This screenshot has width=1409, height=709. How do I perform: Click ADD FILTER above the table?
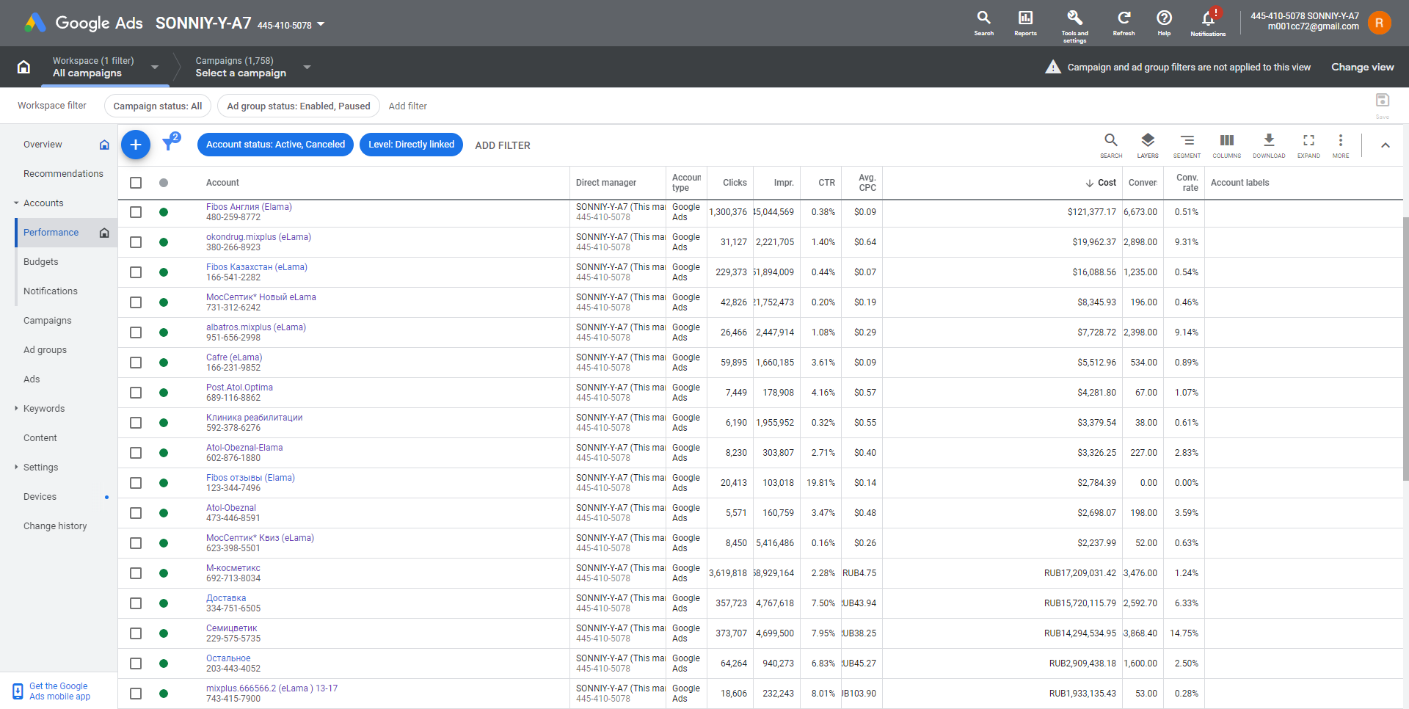coord(503,145)
